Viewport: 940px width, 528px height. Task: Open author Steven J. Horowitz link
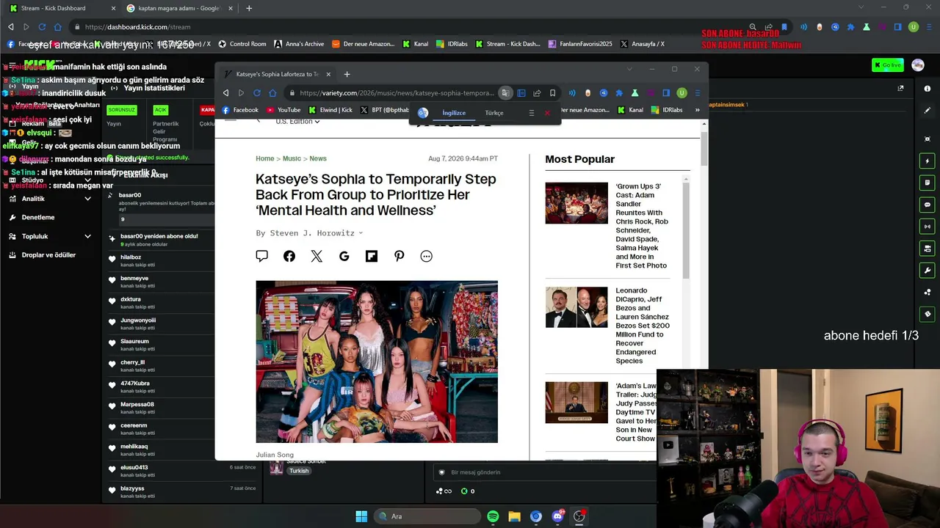click(x=312, y=233)
